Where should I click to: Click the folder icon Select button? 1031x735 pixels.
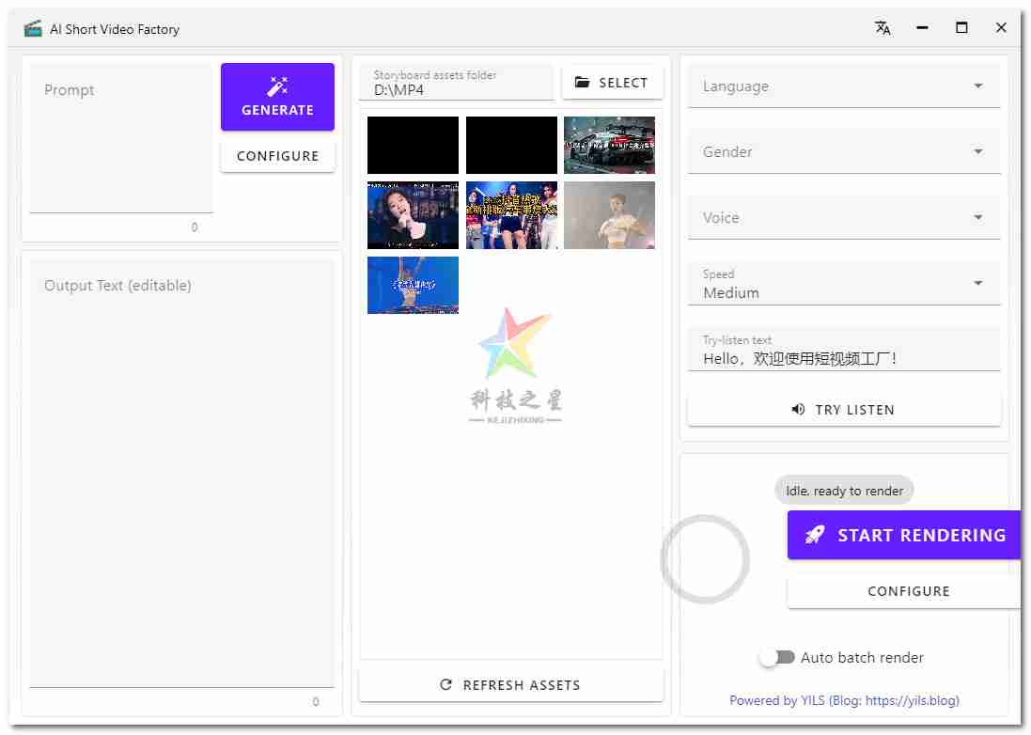612,83
